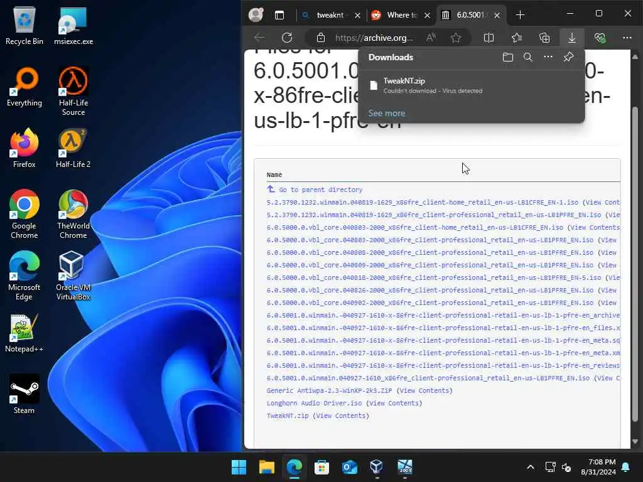This screenshot has height=482, width=643.
Task: Open the Favorites list icon
Action: (517, 38)
